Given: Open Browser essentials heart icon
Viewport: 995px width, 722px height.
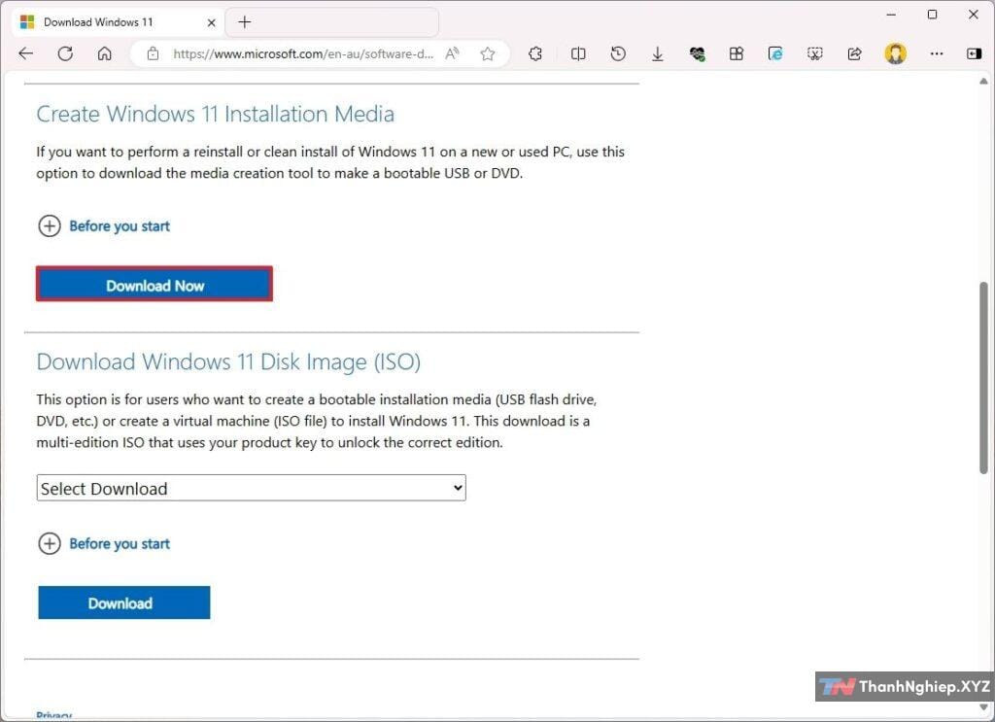Looking at the screenshot, I should click(x=698, y=53).
